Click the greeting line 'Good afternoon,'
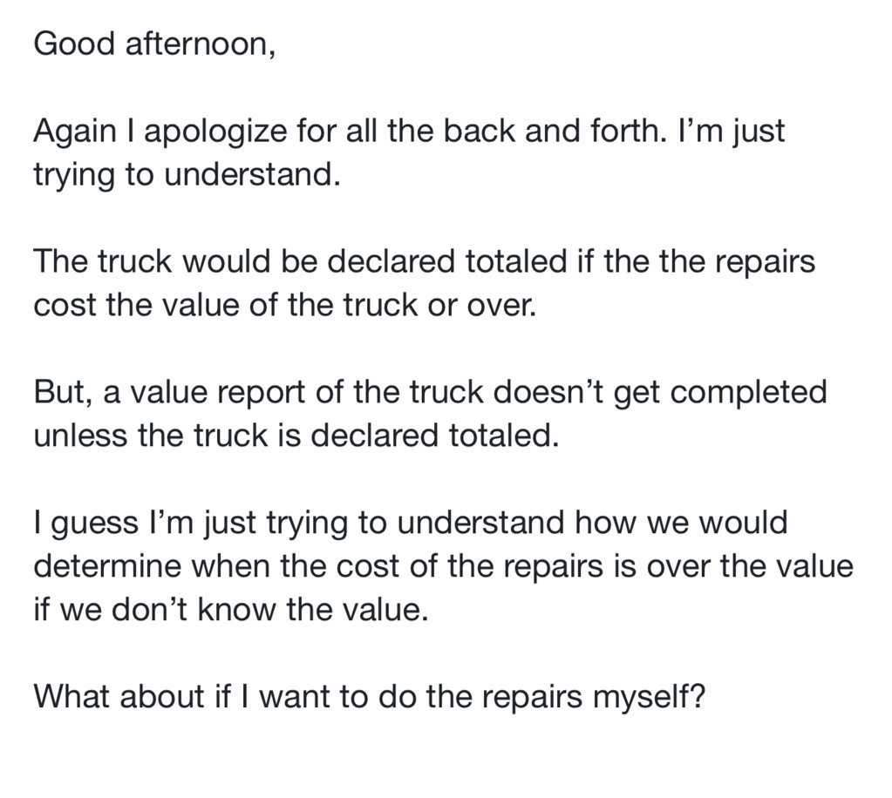 click(x=154, y=44)
